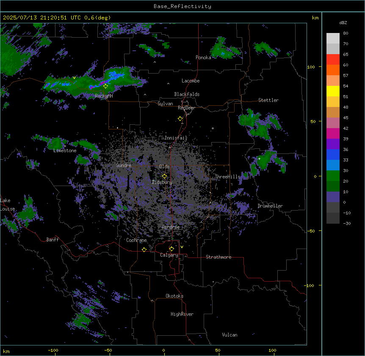Screen dimensions: 365x356
Task: Click the yellow 54 dBZ legend swatch
Action: (333, 91)
